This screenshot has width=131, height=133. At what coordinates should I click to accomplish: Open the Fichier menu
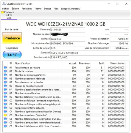click(6, 9)
